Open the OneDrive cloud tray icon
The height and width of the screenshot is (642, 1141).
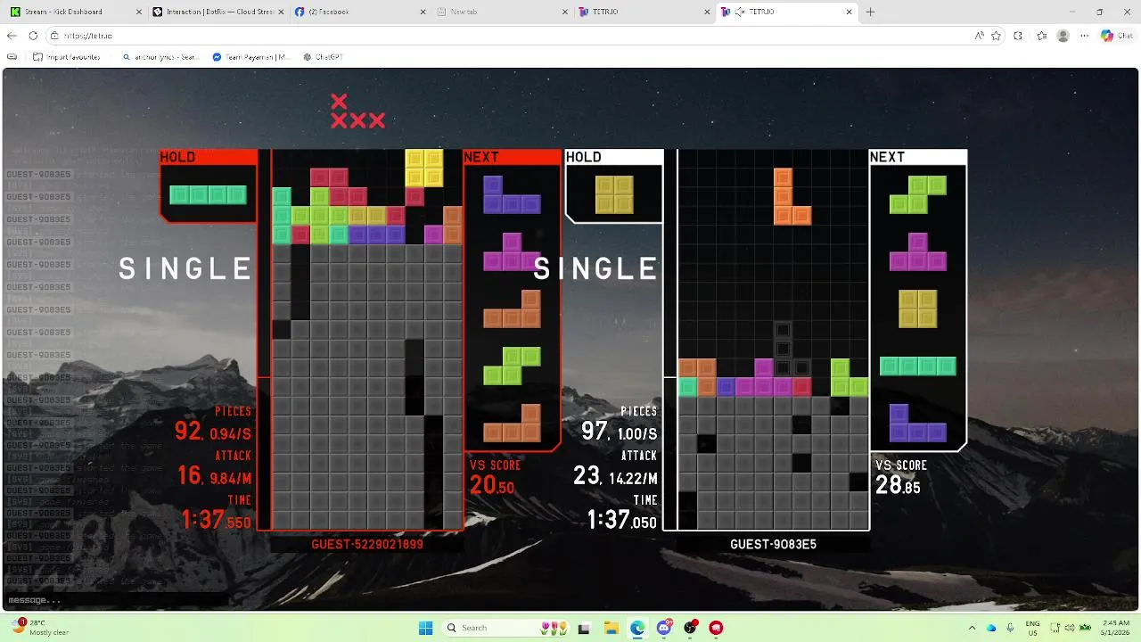(x=991, y=628)
